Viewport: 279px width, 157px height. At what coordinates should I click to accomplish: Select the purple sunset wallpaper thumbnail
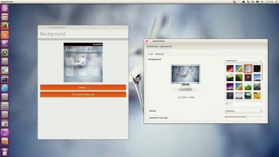[230, 87]
